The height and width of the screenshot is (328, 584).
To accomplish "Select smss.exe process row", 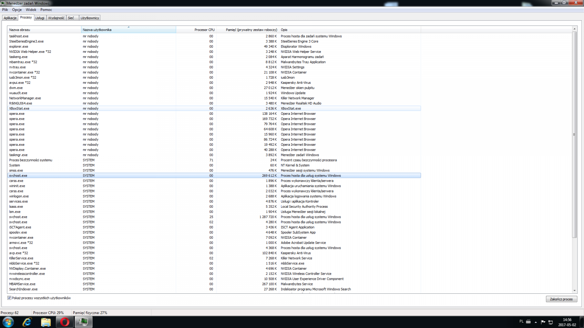I will [214, 171].
